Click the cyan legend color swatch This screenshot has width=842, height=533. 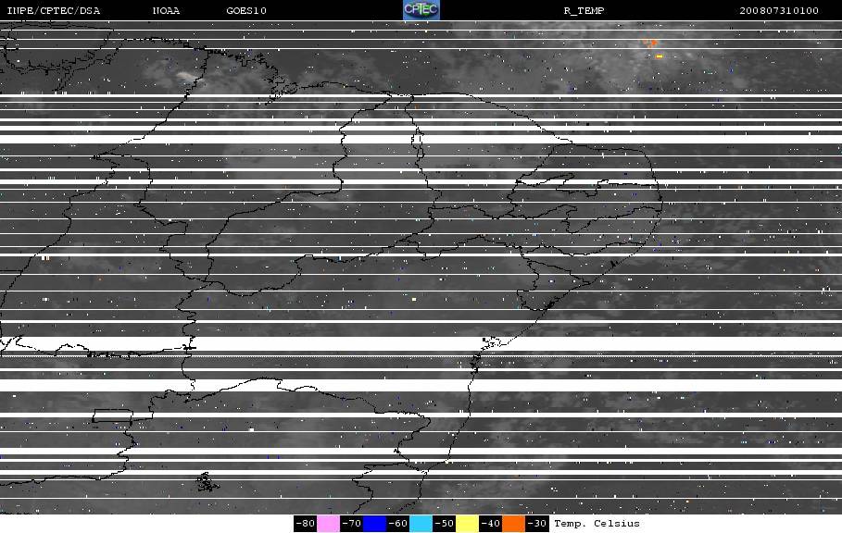pos(421,524)
